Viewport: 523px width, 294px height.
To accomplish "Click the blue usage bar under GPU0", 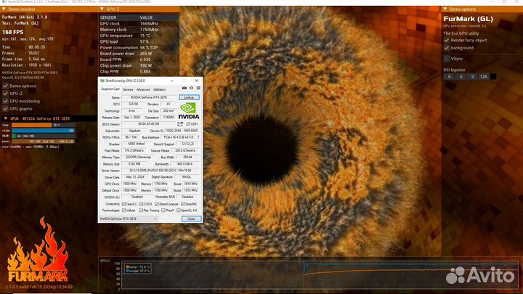I will (x=43, y=131).
